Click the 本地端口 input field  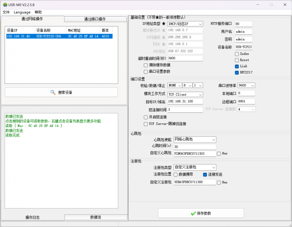[246, 93]
